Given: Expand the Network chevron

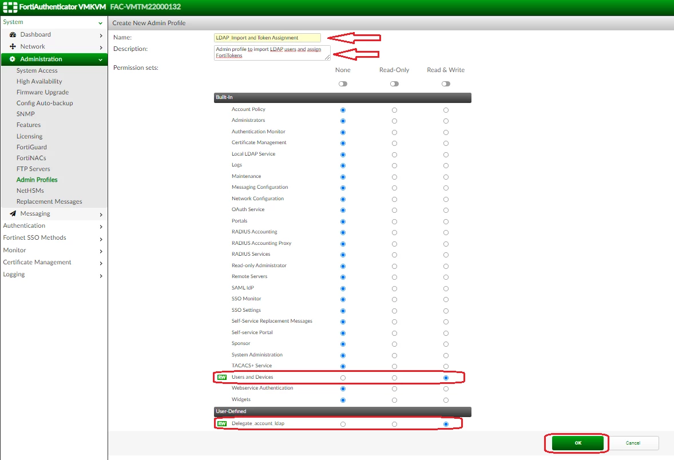Looking at the screenshot, I should click(101, 47).
